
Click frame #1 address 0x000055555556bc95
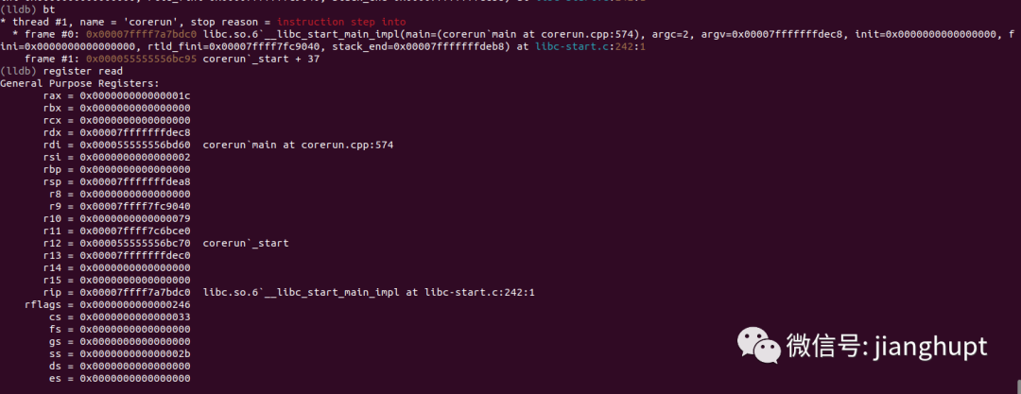pos(141,59)
